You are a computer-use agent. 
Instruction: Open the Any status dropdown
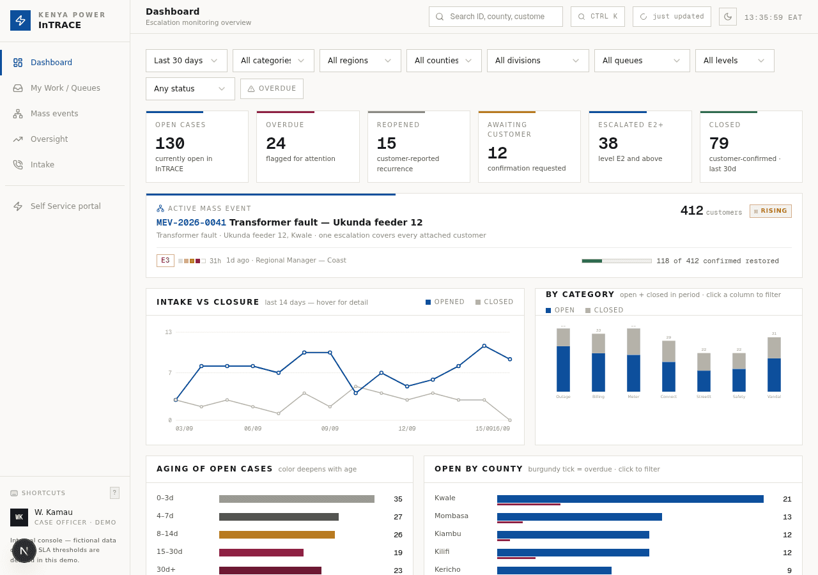(190, 89)
